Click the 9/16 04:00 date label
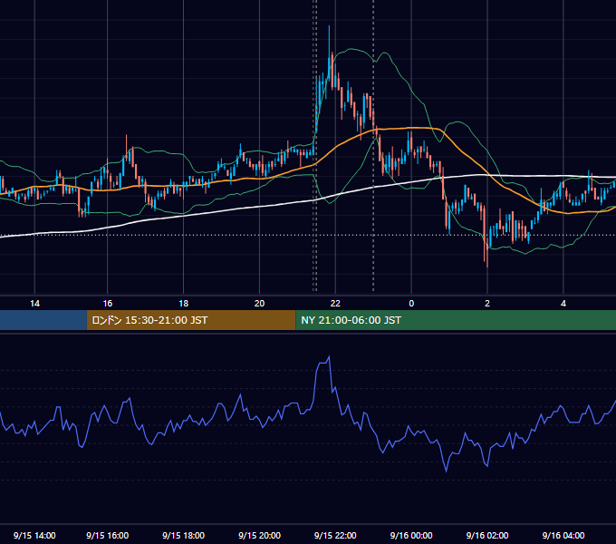Screen dimensions: 616x544 tap(563, 535)
